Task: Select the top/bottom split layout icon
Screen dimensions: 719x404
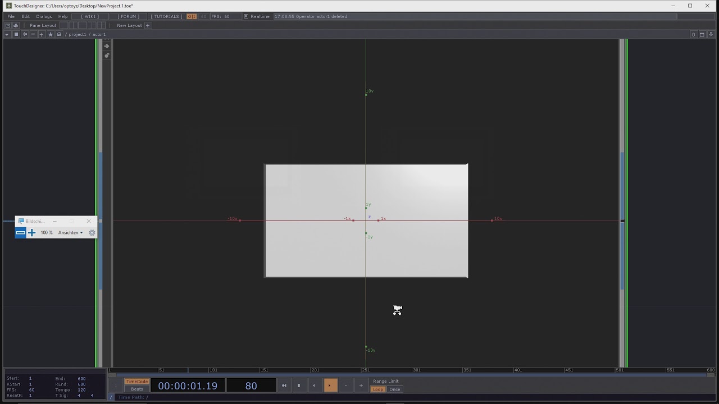Action: click(83, 25)
